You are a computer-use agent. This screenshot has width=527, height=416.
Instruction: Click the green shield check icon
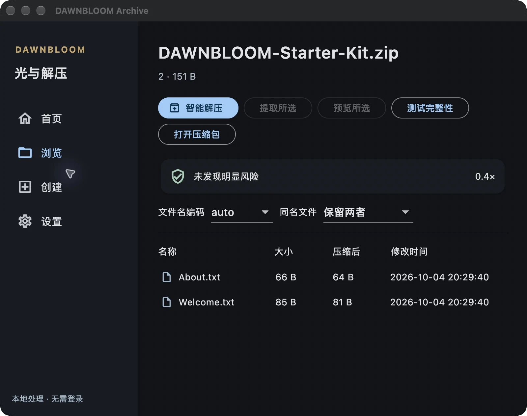click(178, 176)
